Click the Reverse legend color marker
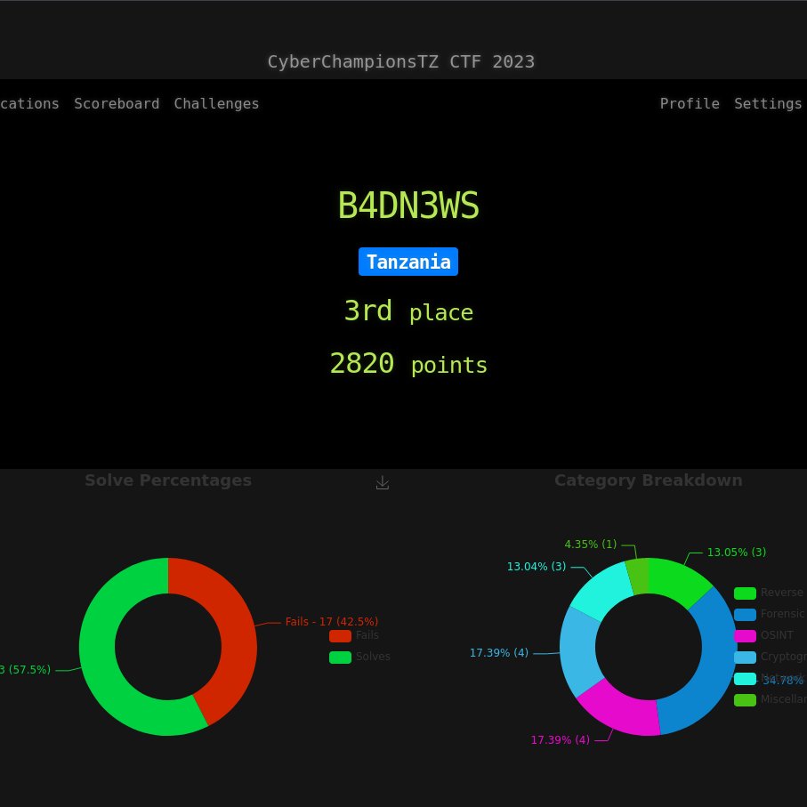The width and height of the screenshot is (807, 807). pyautogui.click(x=745, y=593)
